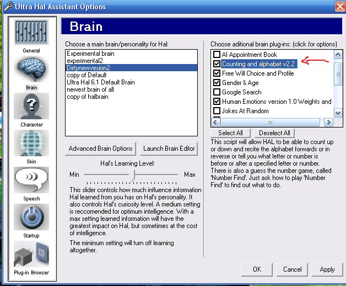Click the Counting and alphabet v2.2 label
The height and width of the screenshot is (286, 346).
(258, 64)
